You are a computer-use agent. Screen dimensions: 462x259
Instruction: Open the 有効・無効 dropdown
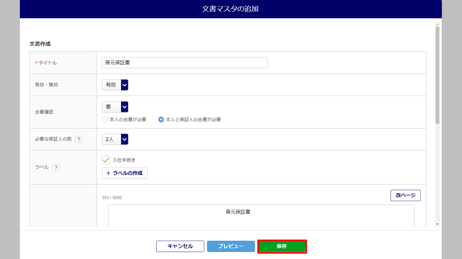click(x=115, y=85)
